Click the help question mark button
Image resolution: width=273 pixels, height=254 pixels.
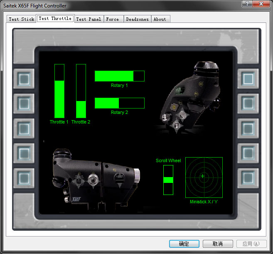coord(247,4)
